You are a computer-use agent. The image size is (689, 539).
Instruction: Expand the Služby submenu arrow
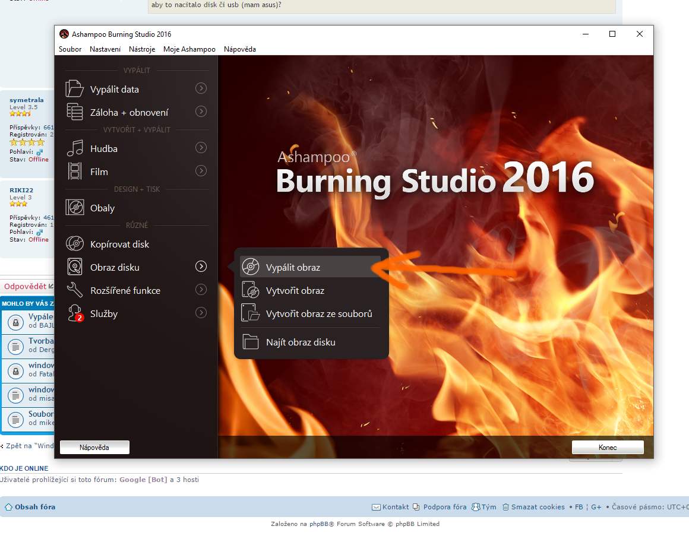[x=201, y=313]
